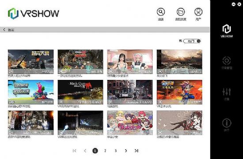This screenshot has width=243, height=159.
Task: Open the dark ruined interior thumbnail
Action: [x=30, y=123]
